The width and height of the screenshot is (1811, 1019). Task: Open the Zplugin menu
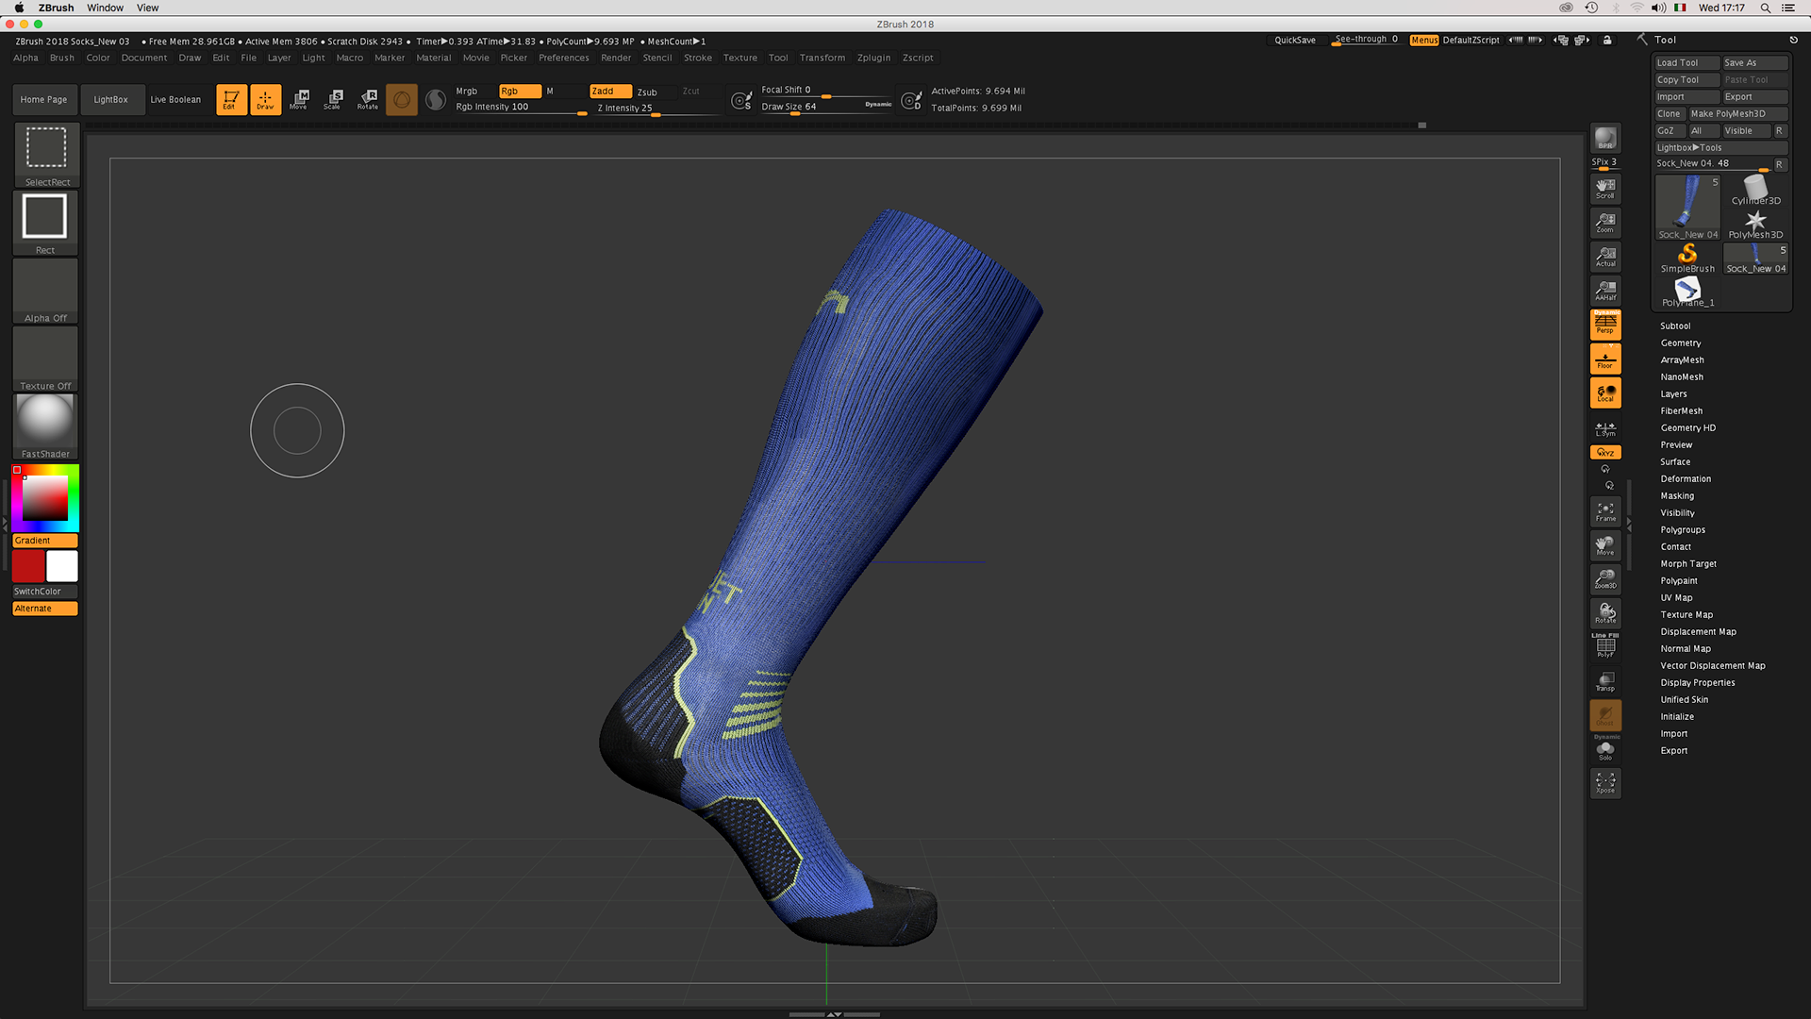coord(872,58)
